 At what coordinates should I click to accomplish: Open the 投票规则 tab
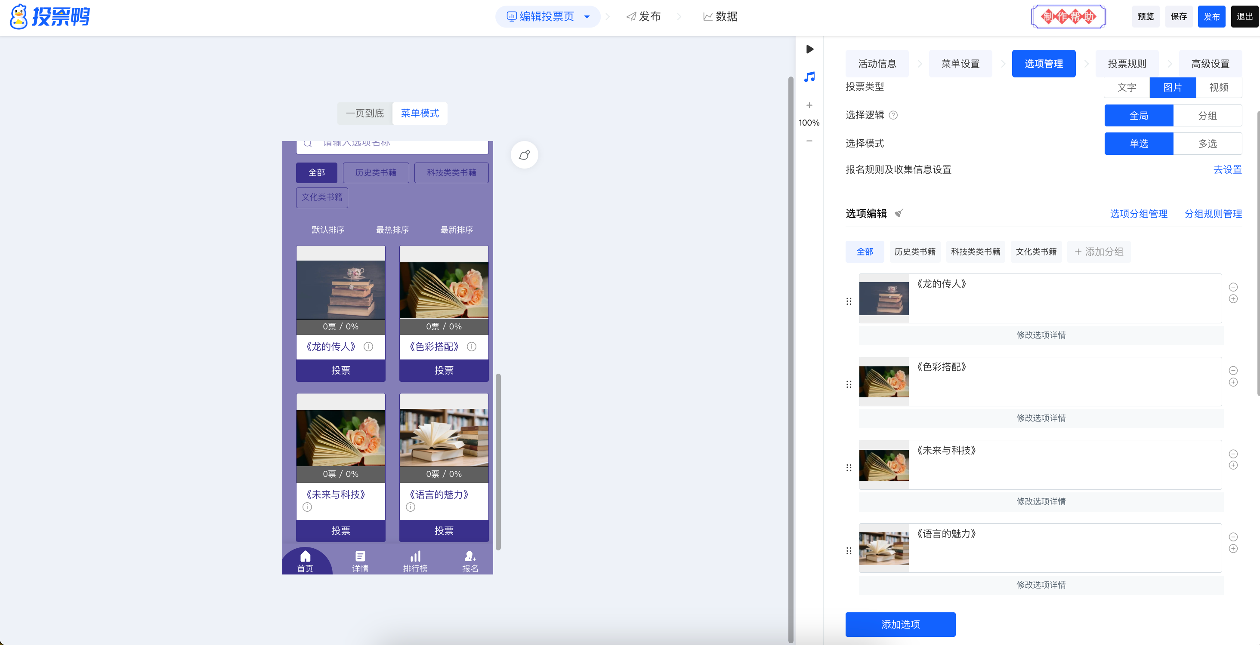[x=1127, y=64]
